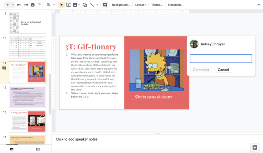
Task: Click the speaker notes resize handle dots
Action: pos(157,133)
